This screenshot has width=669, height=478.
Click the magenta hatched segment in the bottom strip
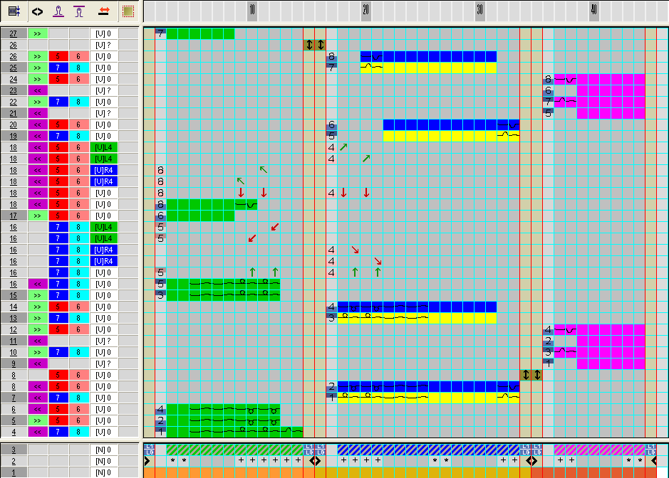point(598,450)
